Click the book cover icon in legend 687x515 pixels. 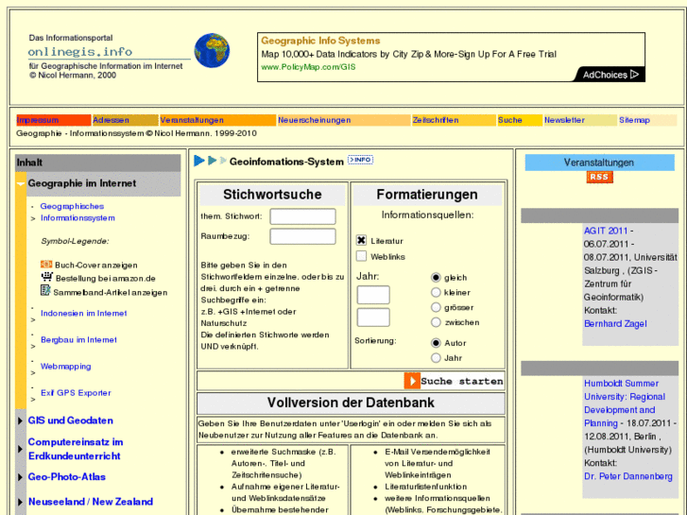coord(46,265)
